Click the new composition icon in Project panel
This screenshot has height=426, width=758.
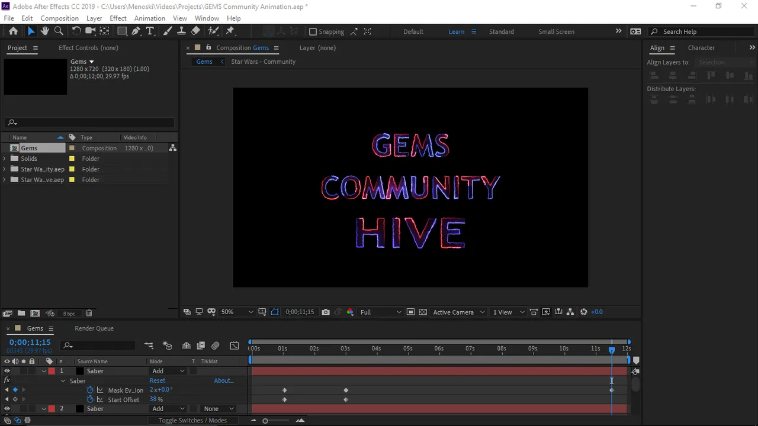pyautogui.click(x=36, y=313)
